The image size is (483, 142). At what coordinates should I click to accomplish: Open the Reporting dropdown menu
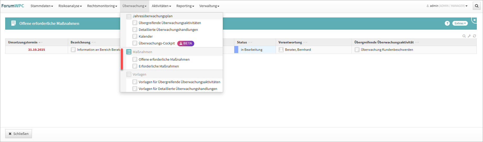tap(185, 6)
